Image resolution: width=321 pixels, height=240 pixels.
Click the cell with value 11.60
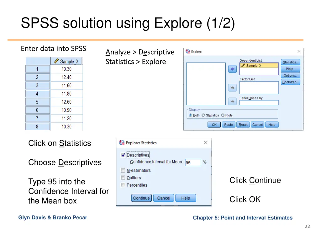click(x=66, y=86)
